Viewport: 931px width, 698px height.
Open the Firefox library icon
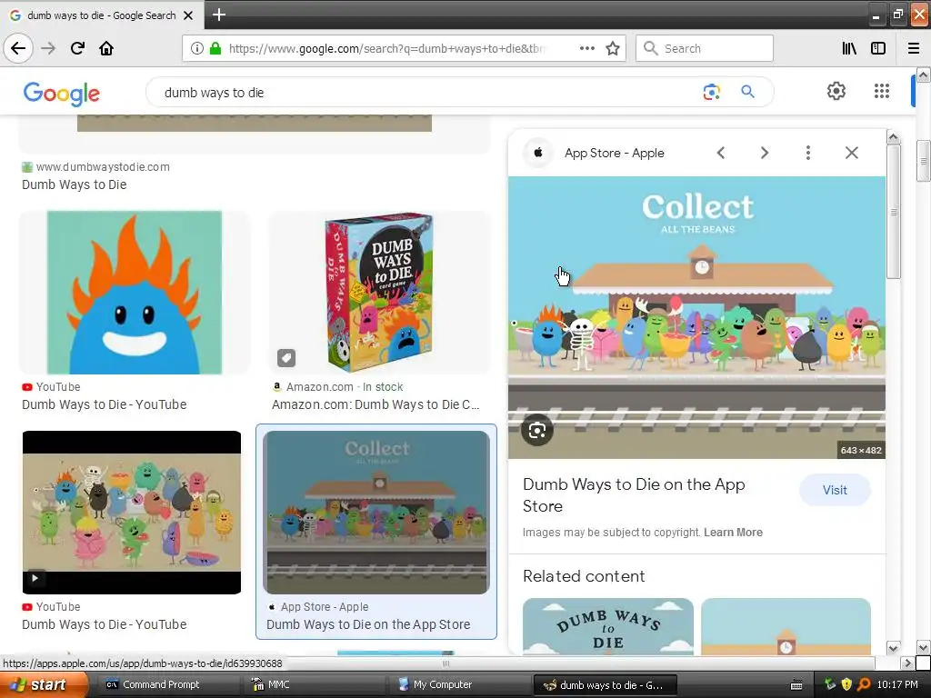click(849, 48)
